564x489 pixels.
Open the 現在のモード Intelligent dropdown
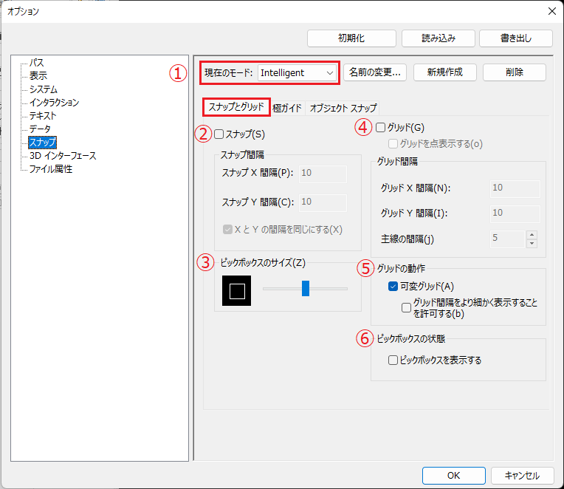click(296, 72)
